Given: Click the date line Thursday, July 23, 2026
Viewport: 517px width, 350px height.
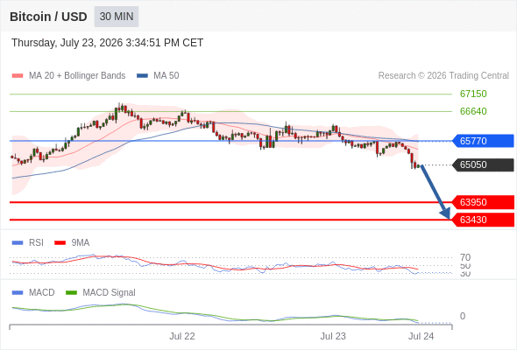Looking at the screenshot, I should (x=107, y=43).
